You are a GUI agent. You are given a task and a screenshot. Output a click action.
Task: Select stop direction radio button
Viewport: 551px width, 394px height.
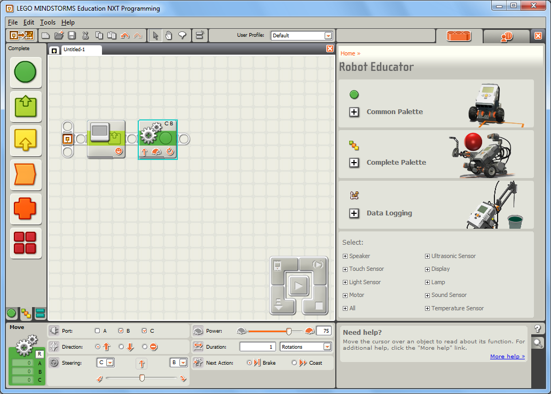coord(145,347)
